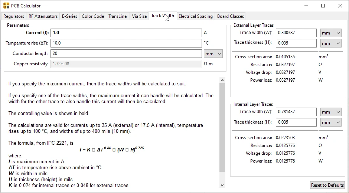The width and height of the screenshot is (349, 193).
Task: Open the Regulators tab
Action: click(x=14, y=16)
